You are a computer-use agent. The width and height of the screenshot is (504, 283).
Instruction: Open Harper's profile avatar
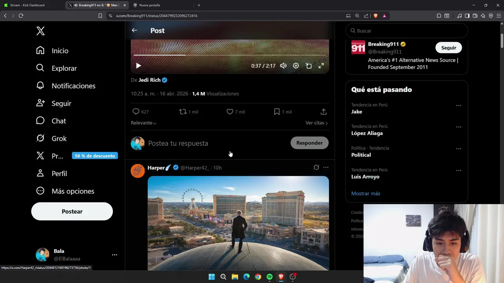pyautogui.click(x=137, y=171)
